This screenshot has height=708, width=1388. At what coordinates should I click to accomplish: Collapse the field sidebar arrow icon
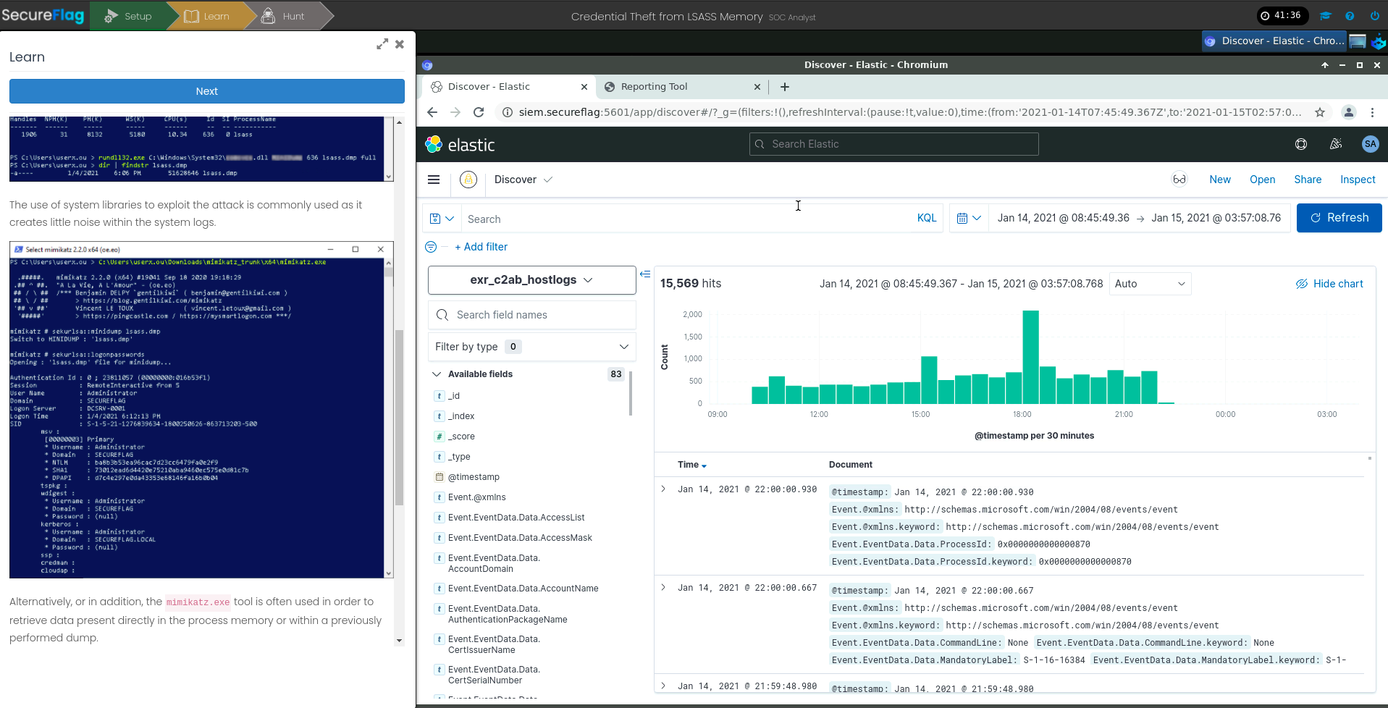click(645, 274)
